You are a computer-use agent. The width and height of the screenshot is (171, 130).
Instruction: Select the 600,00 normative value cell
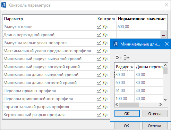[x=142, y=27]
